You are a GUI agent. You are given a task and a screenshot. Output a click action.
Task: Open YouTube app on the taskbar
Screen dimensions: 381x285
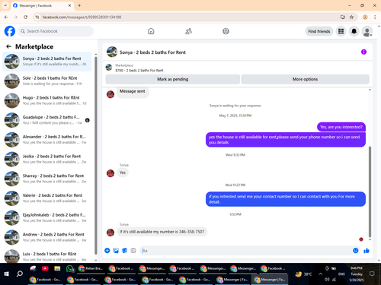(x=45, y=268)
